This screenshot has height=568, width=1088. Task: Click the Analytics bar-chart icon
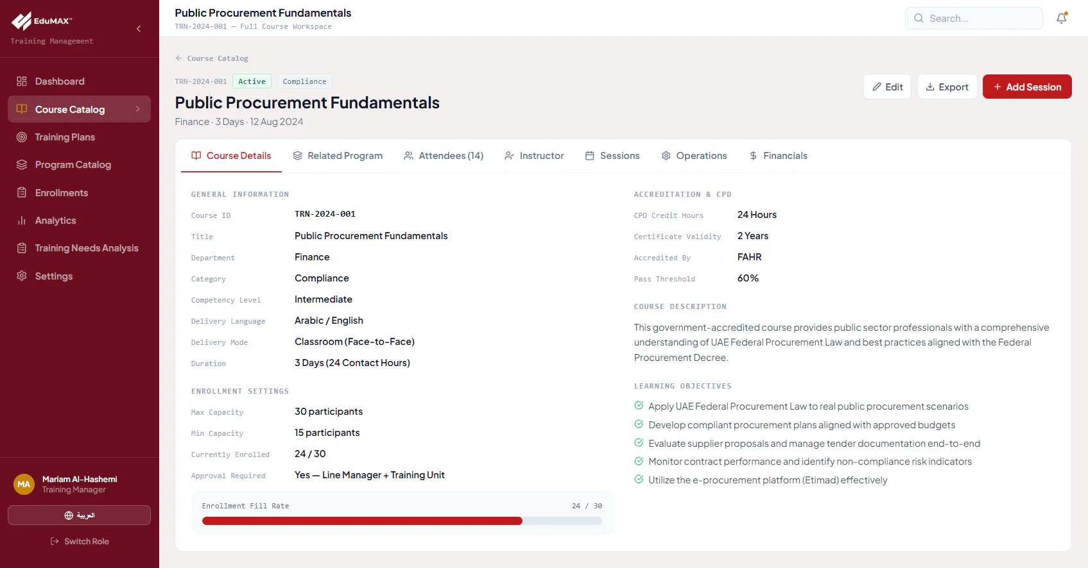(x=22, y=221)
